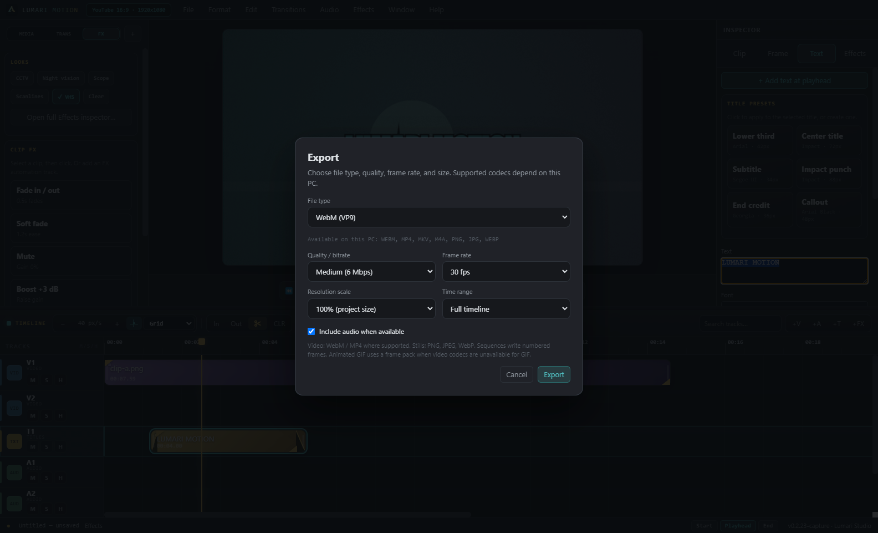Hide track V1 with its H button
The image size is (878, 533).
pyautogui.click(x=60, y=380)
